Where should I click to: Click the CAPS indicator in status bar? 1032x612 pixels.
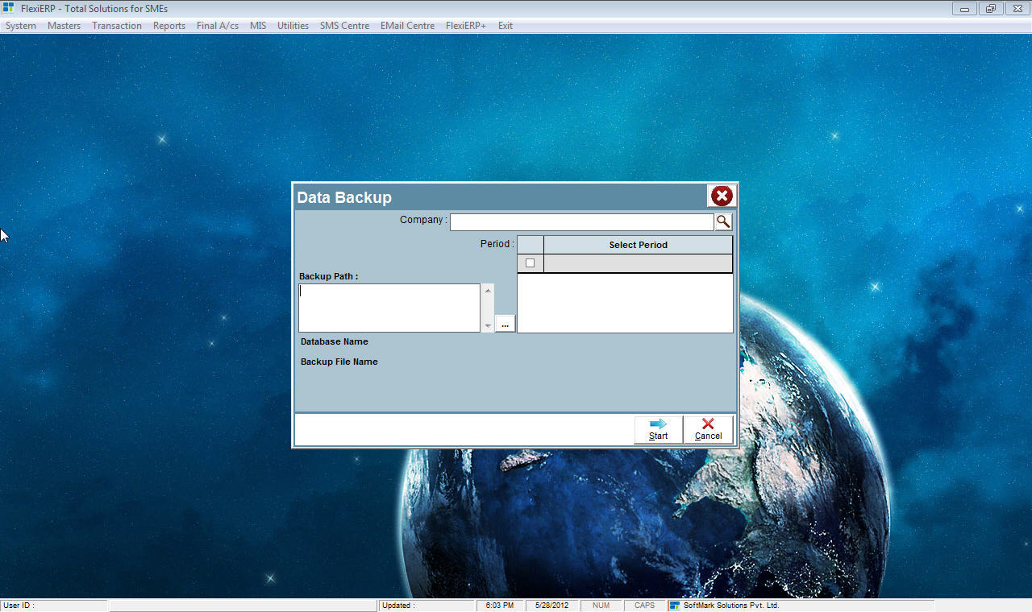click(x=644, y=606)
